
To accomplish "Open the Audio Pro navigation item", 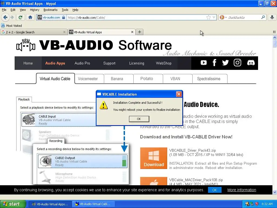I will 82,63.
